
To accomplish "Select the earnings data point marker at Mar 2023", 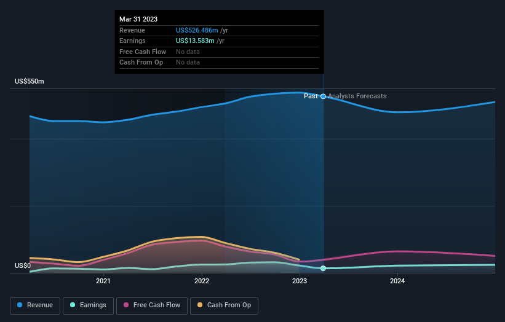I will point(323,269).
